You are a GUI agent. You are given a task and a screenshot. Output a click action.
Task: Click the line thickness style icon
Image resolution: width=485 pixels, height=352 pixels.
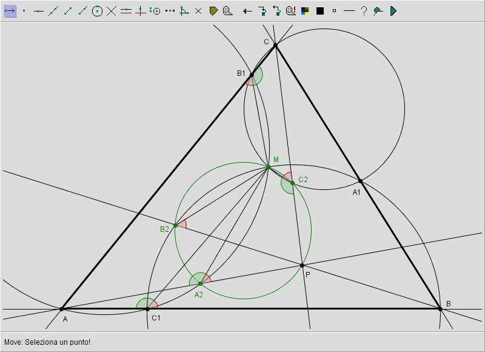click(349, 11)
